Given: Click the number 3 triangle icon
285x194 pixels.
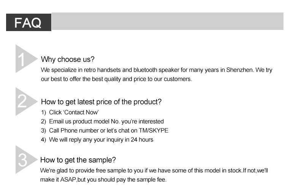Looking at the screenshot, I should tap(26, 160).
